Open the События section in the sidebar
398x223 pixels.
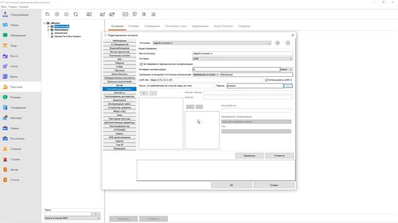point(16,149)
